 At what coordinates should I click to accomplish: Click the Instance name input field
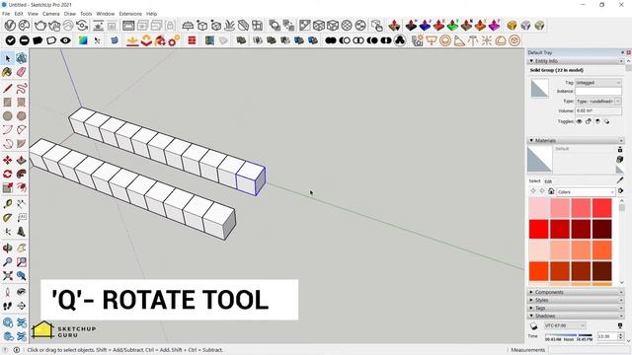pyautogui.click(x=598, y=92)
